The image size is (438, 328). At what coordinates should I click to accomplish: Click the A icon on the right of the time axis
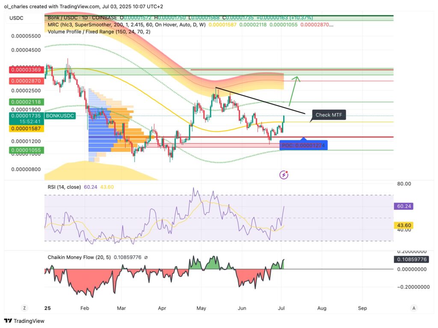pyautogui.click(x=414, y=308)
